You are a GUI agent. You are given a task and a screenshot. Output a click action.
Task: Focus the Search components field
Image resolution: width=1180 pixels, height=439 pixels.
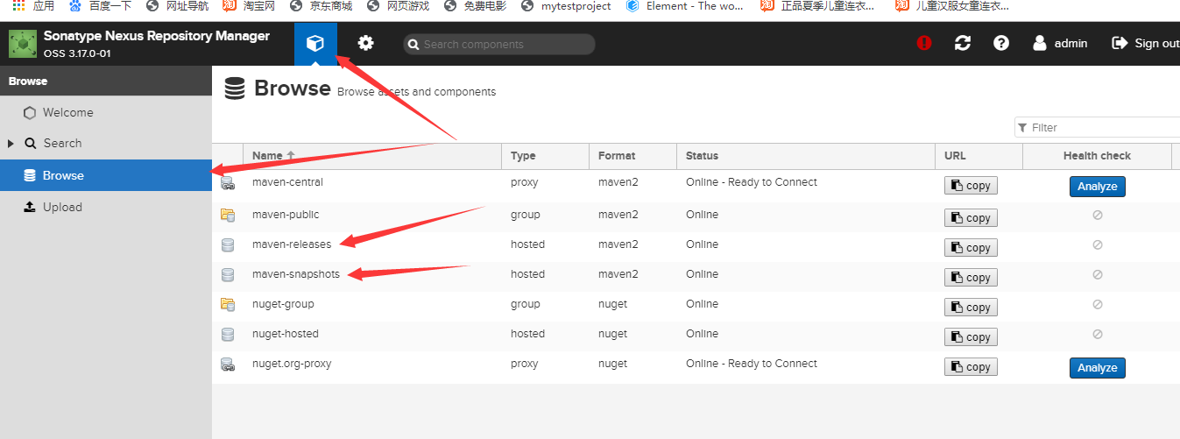click(x=499, y=44)
